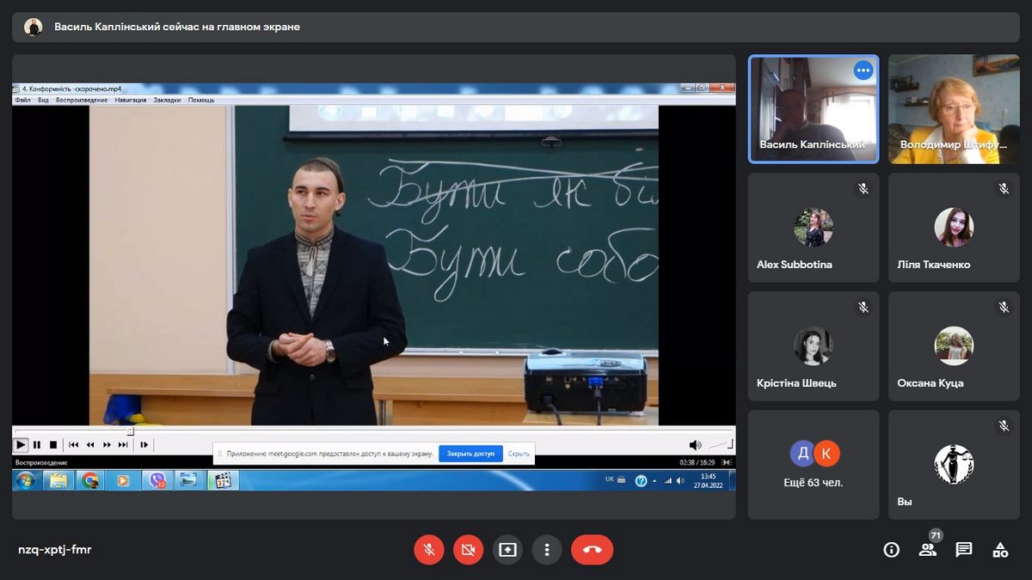
Task: Turn on the camera button
Action: click(x=468, y=550)
